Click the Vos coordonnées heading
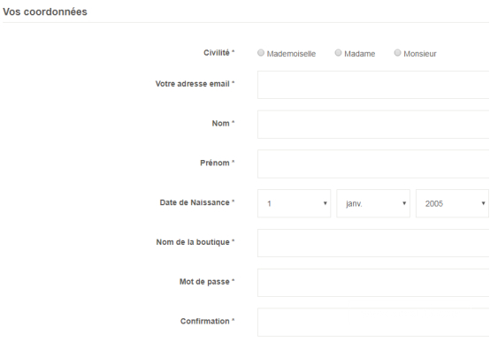The height and width of the screenshot is (342, 490). 45,11
